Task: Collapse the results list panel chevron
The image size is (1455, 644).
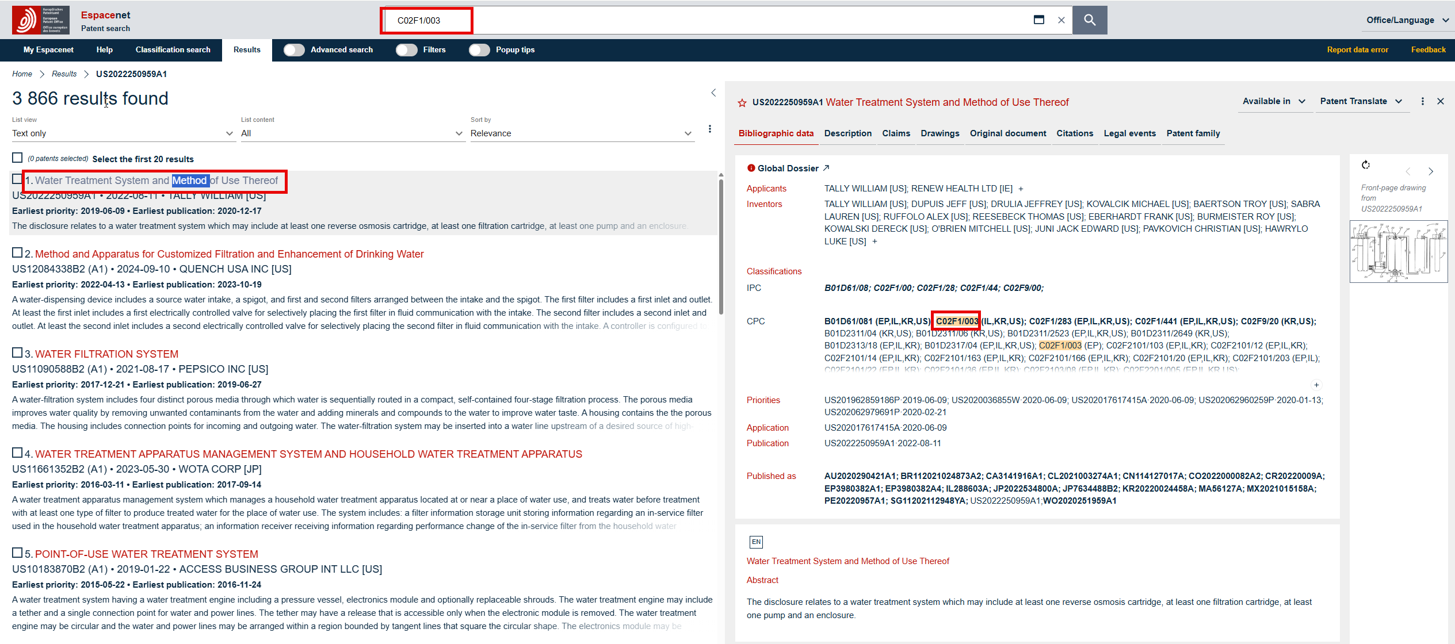Action: 713,93
